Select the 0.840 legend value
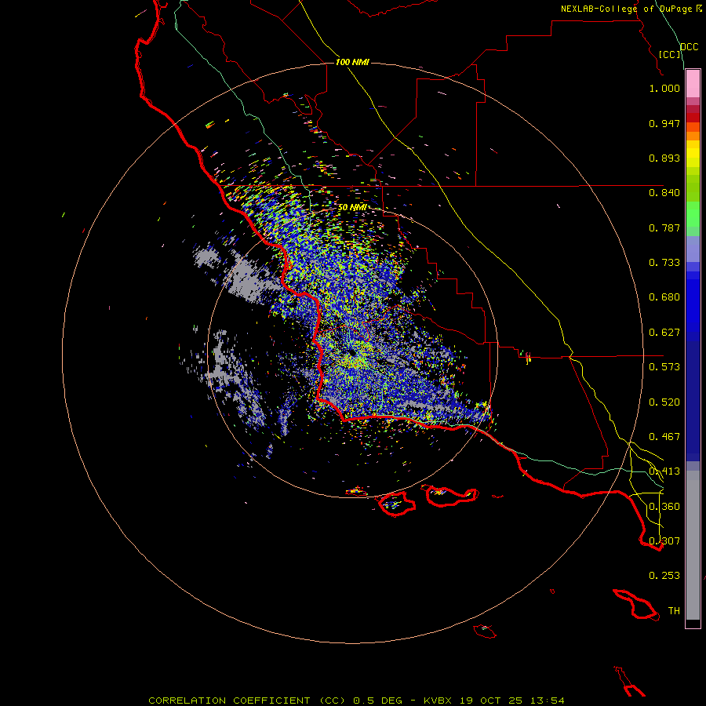Screen dimensions: 706x706 (x=664, y=193)
